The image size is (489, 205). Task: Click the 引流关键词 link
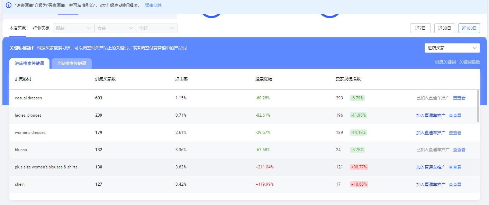pos(445,62)
